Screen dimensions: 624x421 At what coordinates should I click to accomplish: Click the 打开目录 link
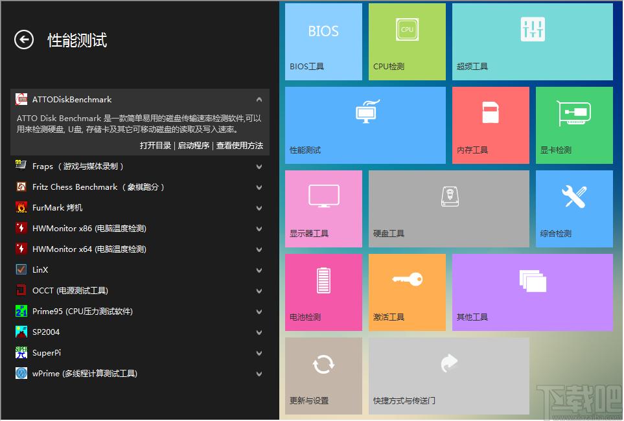[156, 146]
